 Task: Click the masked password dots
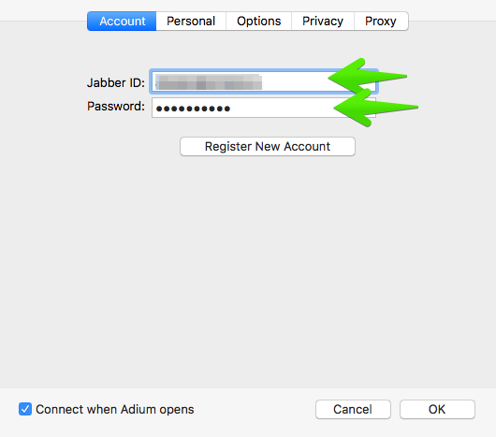(193, 109)
